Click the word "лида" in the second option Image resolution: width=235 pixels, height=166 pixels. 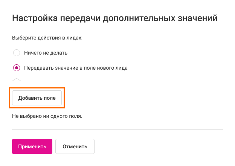pyautogui.click(x=122, y=68)
